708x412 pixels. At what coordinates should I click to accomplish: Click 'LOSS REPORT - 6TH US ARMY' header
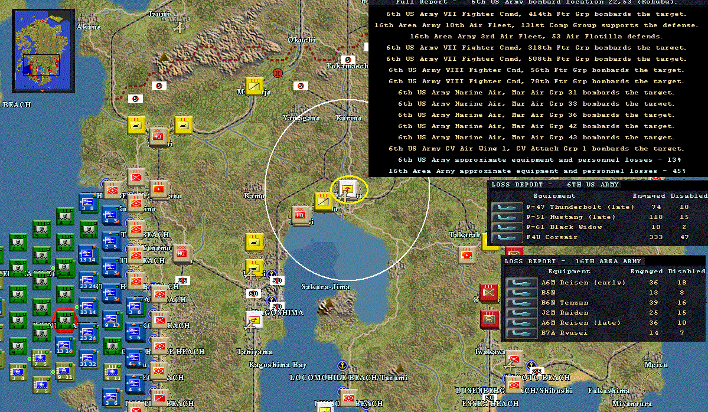[555, 185]
